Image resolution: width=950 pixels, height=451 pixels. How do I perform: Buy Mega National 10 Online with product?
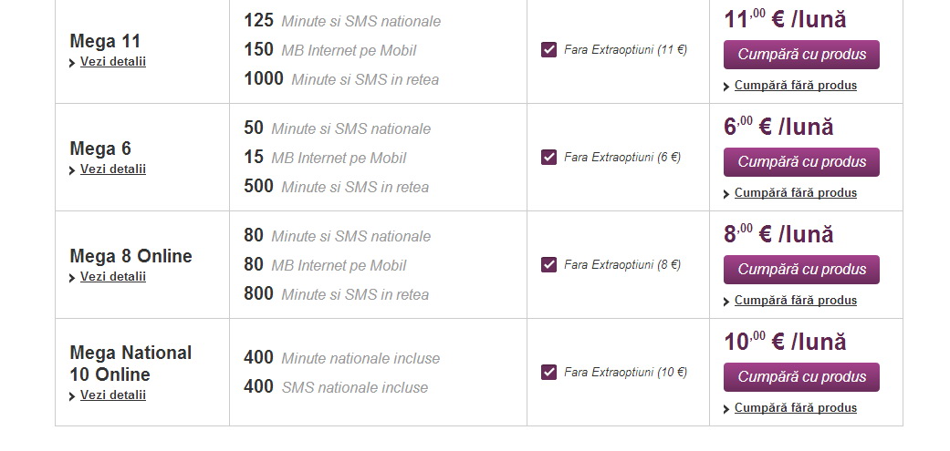coord(801,377)
